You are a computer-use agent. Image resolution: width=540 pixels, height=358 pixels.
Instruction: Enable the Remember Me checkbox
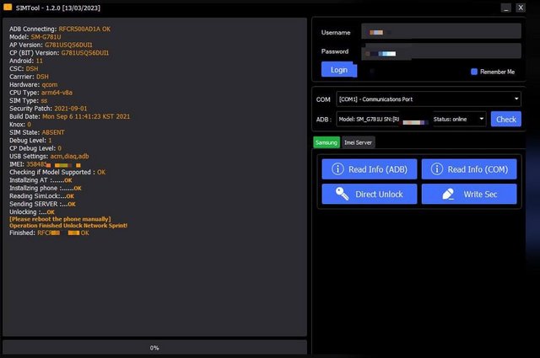pos(474,72)
